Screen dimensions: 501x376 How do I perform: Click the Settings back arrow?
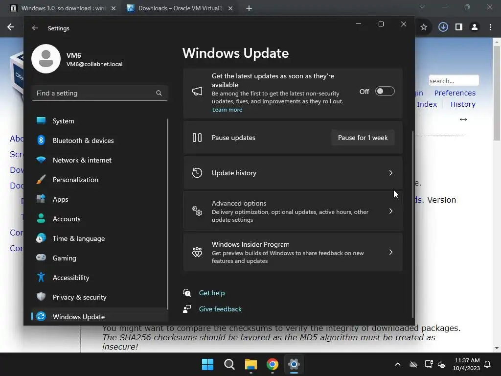click(35, 28)
